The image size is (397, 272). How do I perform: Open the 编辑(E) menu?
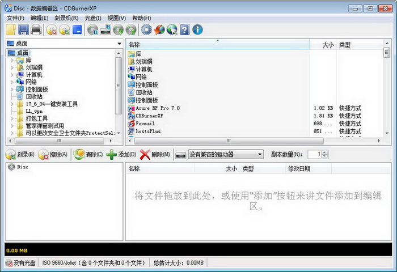39,18
